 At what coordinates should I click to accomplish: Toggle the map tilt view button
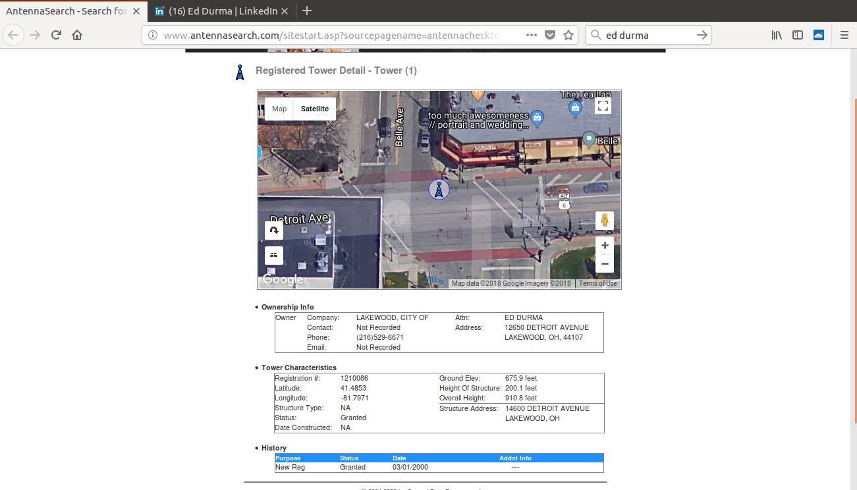[x=274, y=255]
